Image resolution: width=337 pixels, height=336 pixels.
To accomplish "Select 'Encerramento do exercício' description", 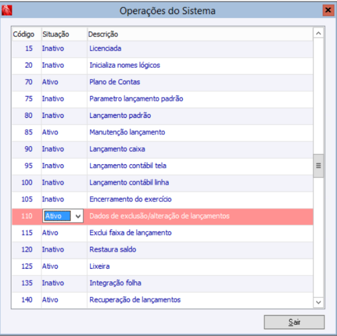I will click(131, 199).
